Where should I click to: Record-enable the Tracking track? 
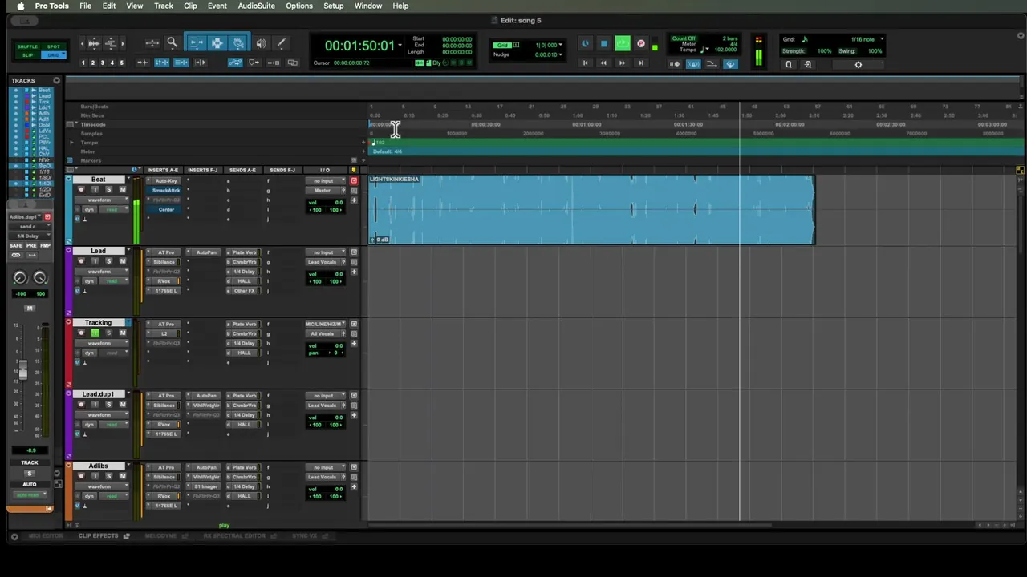pyautogui.click(x=81, y=333)
